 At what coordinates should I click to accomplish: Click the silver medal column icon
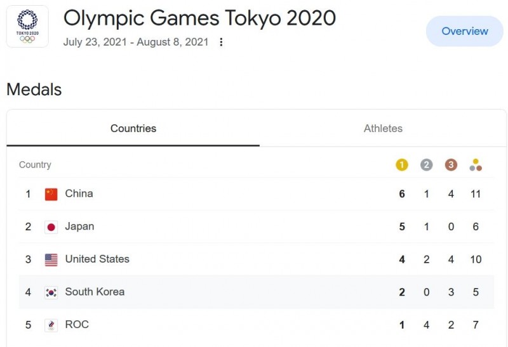(426, 165)
